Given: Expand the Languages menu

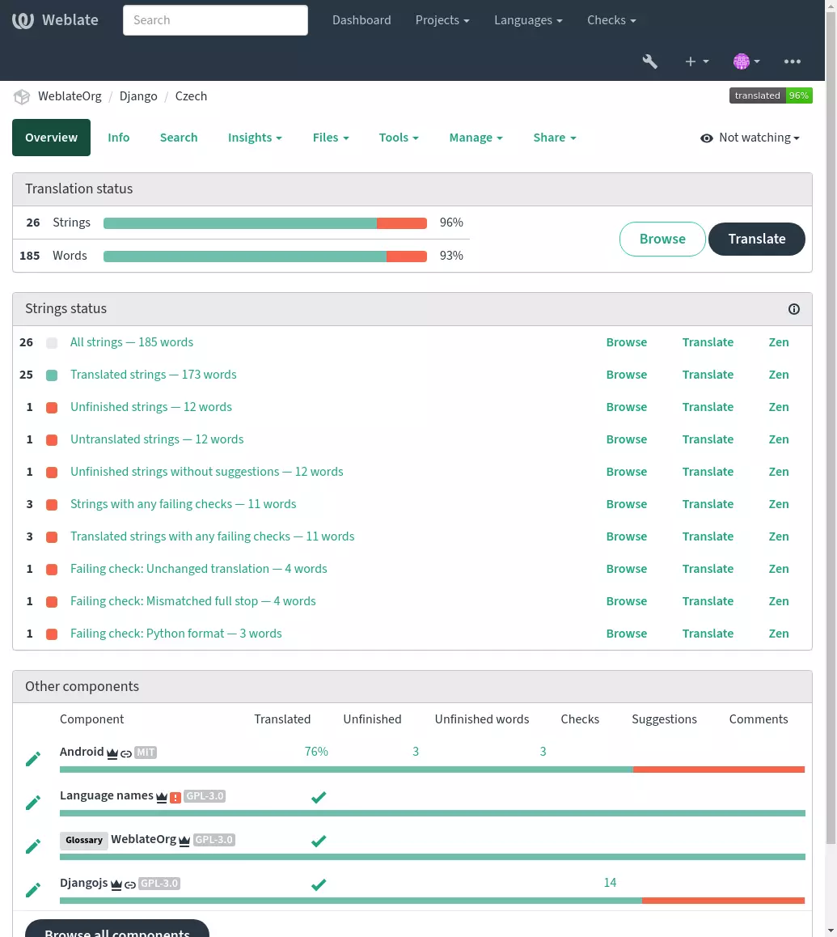Looking at the screenshot, I should click(528, 19).
